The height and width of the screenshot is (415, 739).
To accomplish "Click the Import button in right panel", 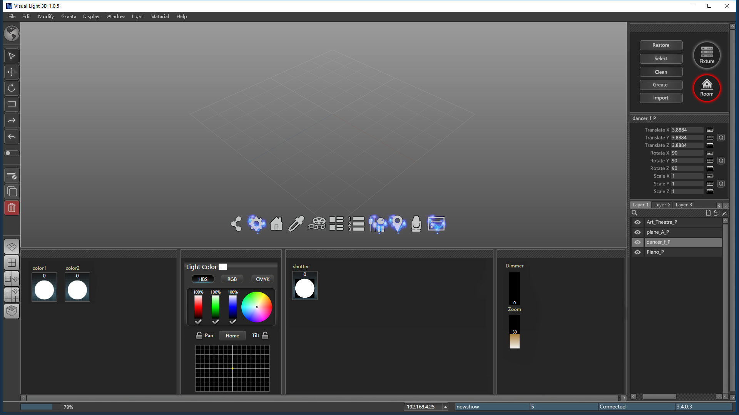I will [661, 98].
